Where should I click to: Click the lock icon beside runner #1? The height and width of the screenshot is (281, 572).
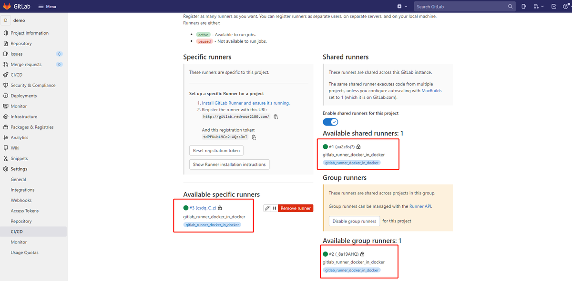(x=358, y=146)
